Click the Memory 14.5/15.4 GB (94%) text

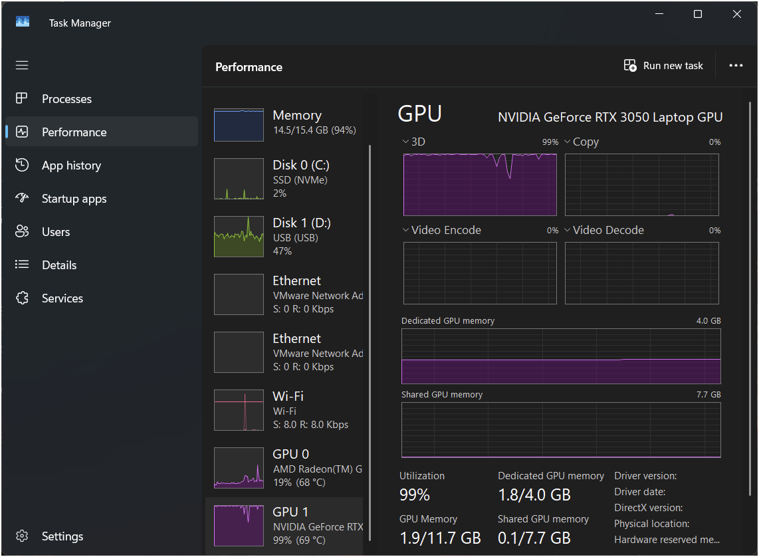click(x=314, y=130)
